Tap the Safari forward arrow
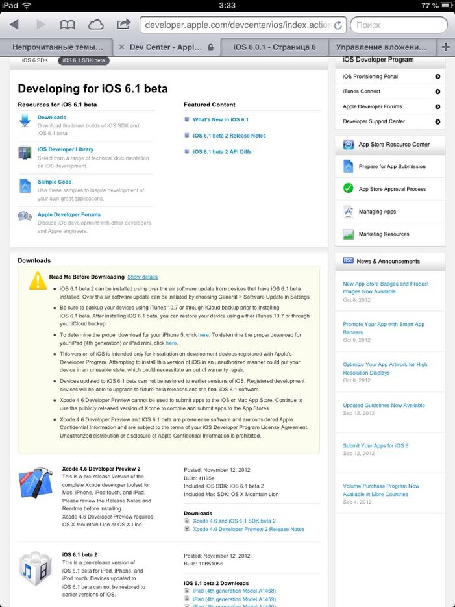Viewport: 455px width, 607px height. point(41,25)
